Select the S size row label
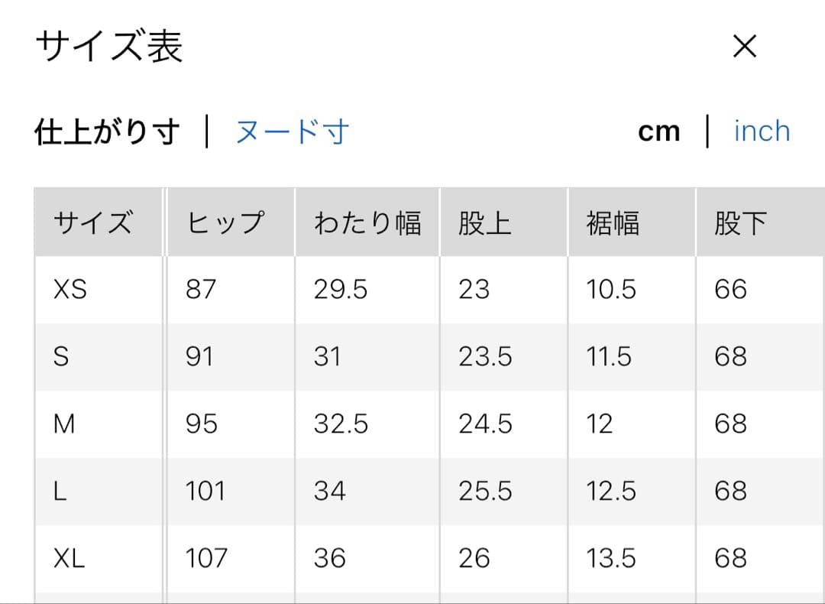The width and height of the screenshot is (825, 604). coord(61,357)
